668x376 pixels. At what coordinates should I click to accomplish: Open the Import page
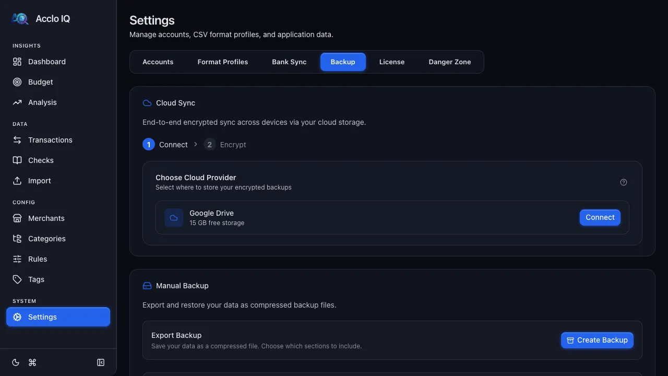[58, 181]
